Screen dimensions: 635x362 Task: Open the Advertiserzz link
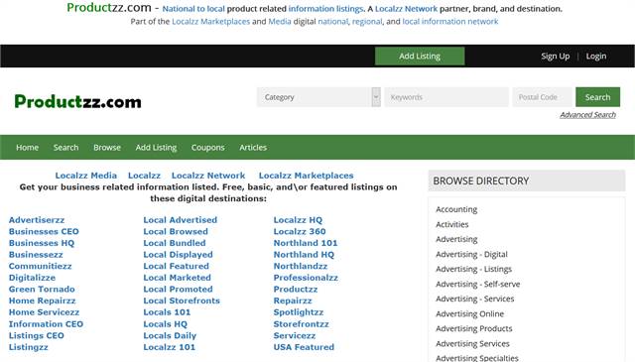click(x=37, y=220)
